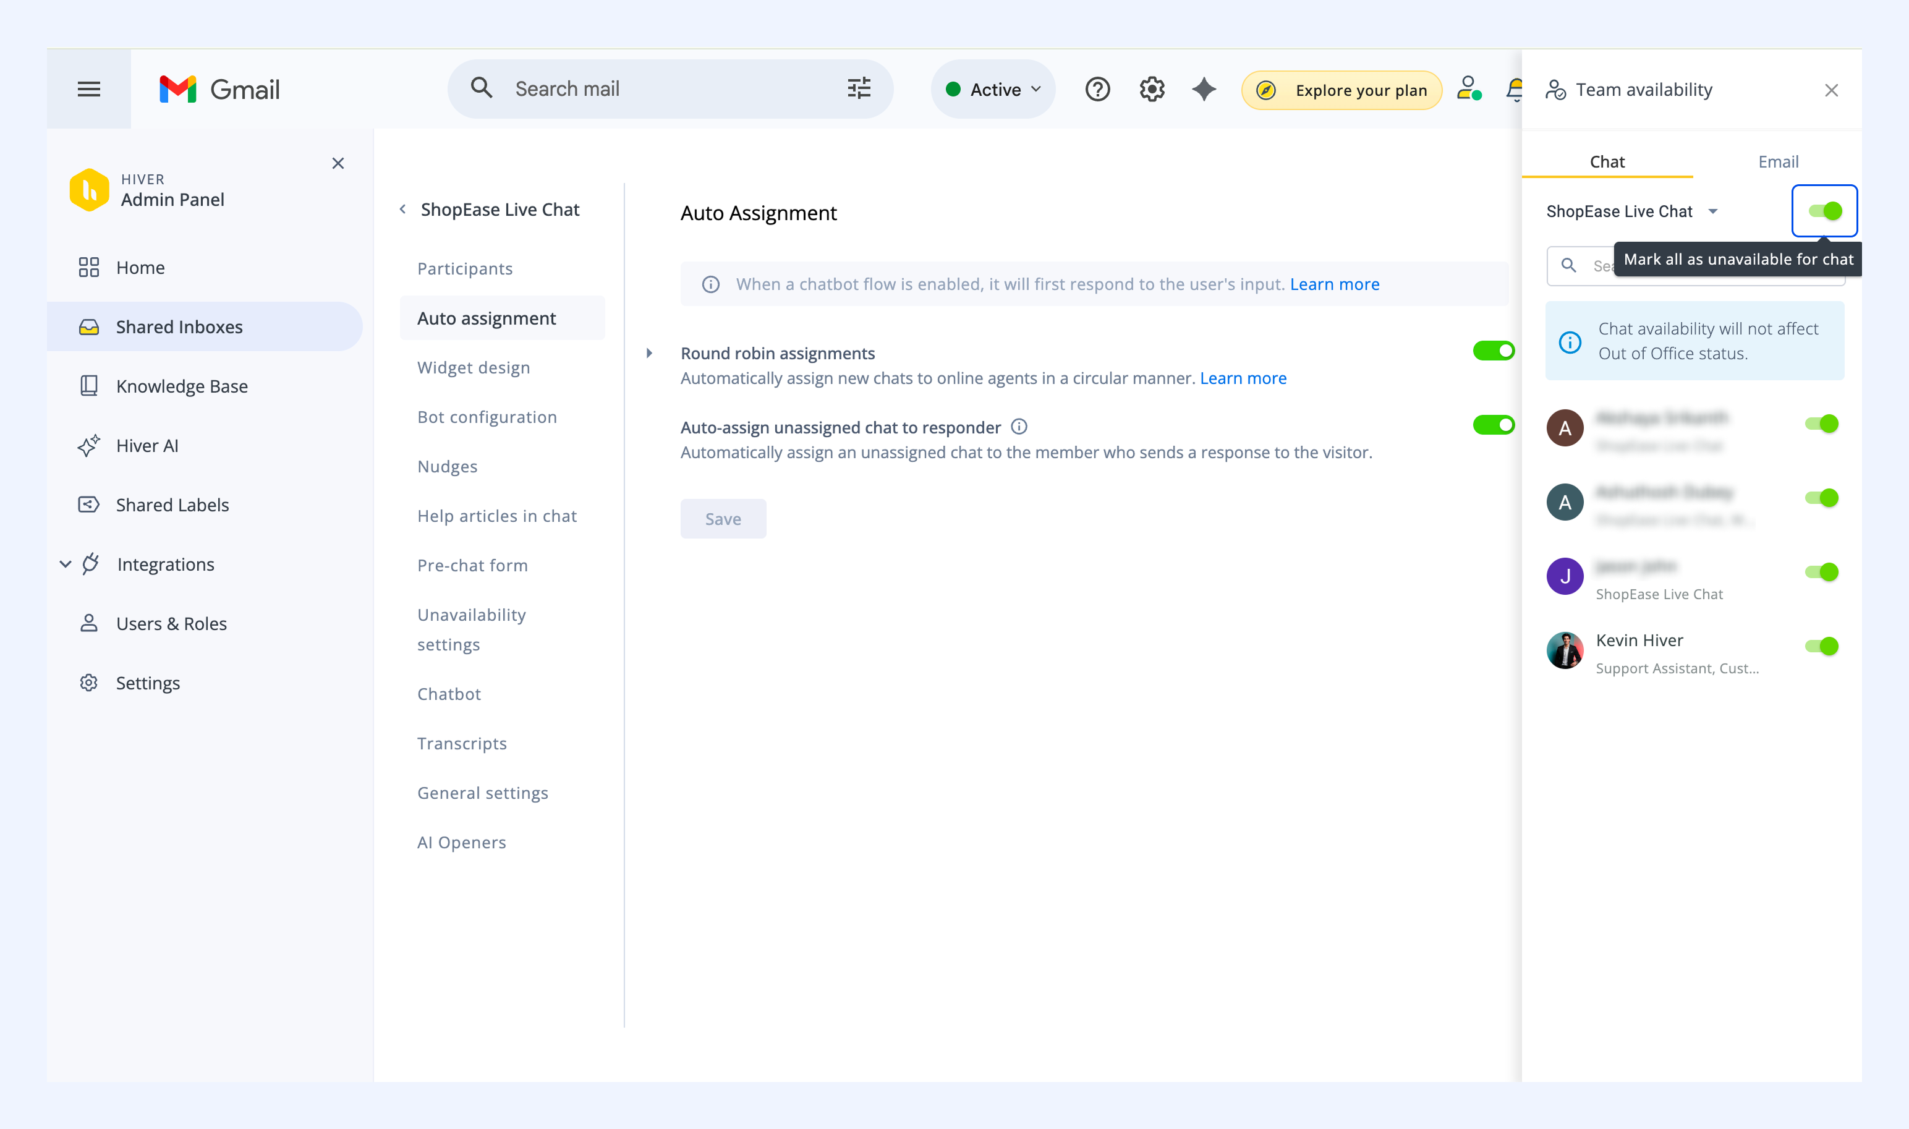
Task: Click info icon next to Auto-assign unassigned chat
Action: pyautogui.click(x=1019, y=427)
